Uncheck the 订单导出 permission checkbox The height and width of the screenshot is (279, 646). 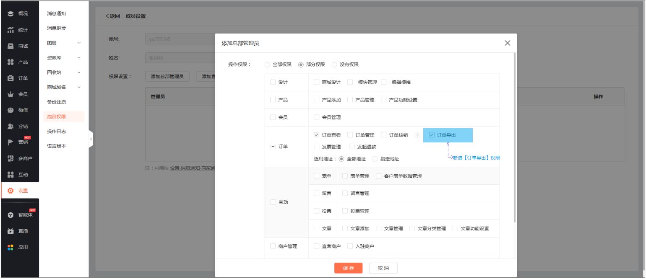pos(432,135)
